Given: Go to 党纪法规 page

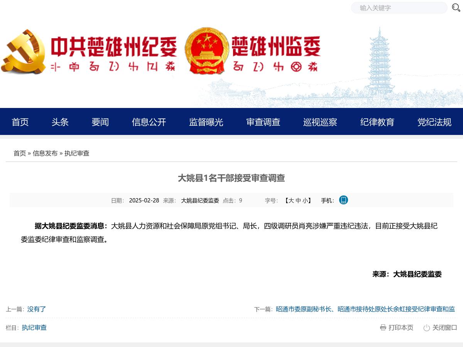Looking at the screenshot, I should pos(434,122).
